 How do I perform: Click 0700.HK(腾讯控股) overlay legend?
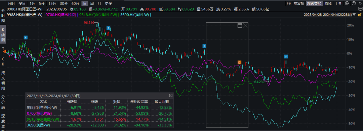[x=61, y=15]
